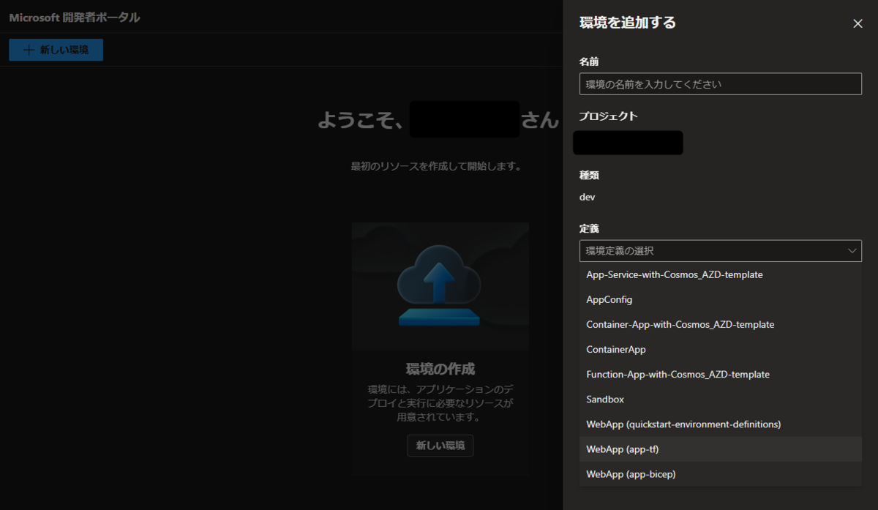The width and height of the screenshot is (878, 510).
Task: Choose the Sandbox definition
Action: [x=720, y=400]
